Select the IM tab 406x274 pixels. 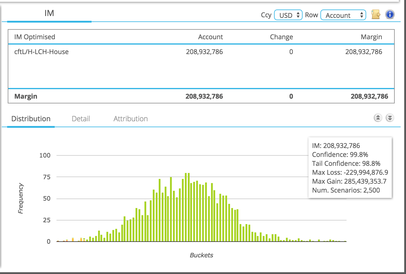(49, 13)
